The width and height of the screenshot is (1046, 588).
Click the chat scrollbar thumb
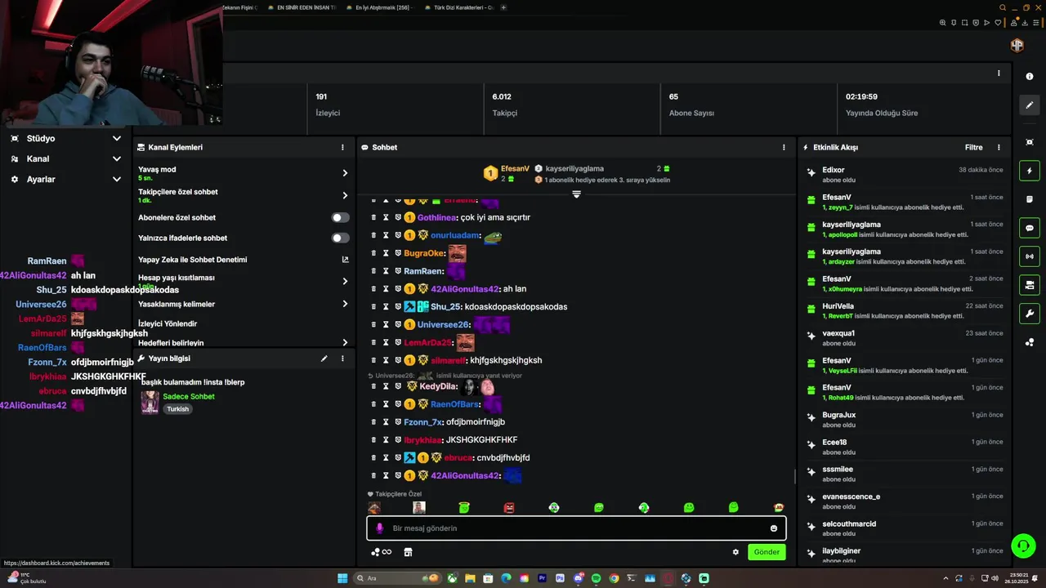(795, 476)
